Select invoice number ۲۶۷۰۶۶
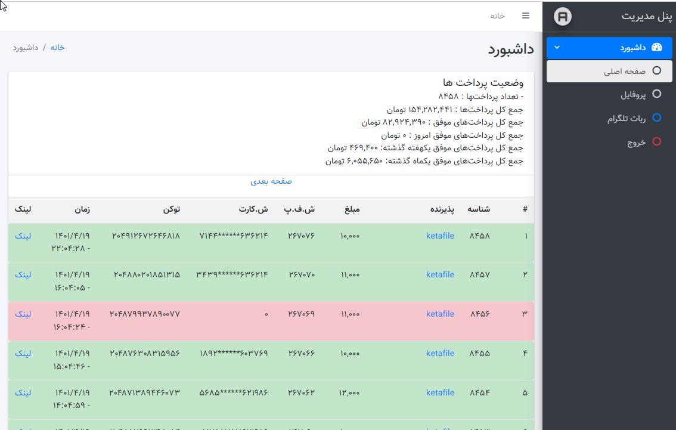Screen dimensions: 676x430 click(x=302, y=353)
